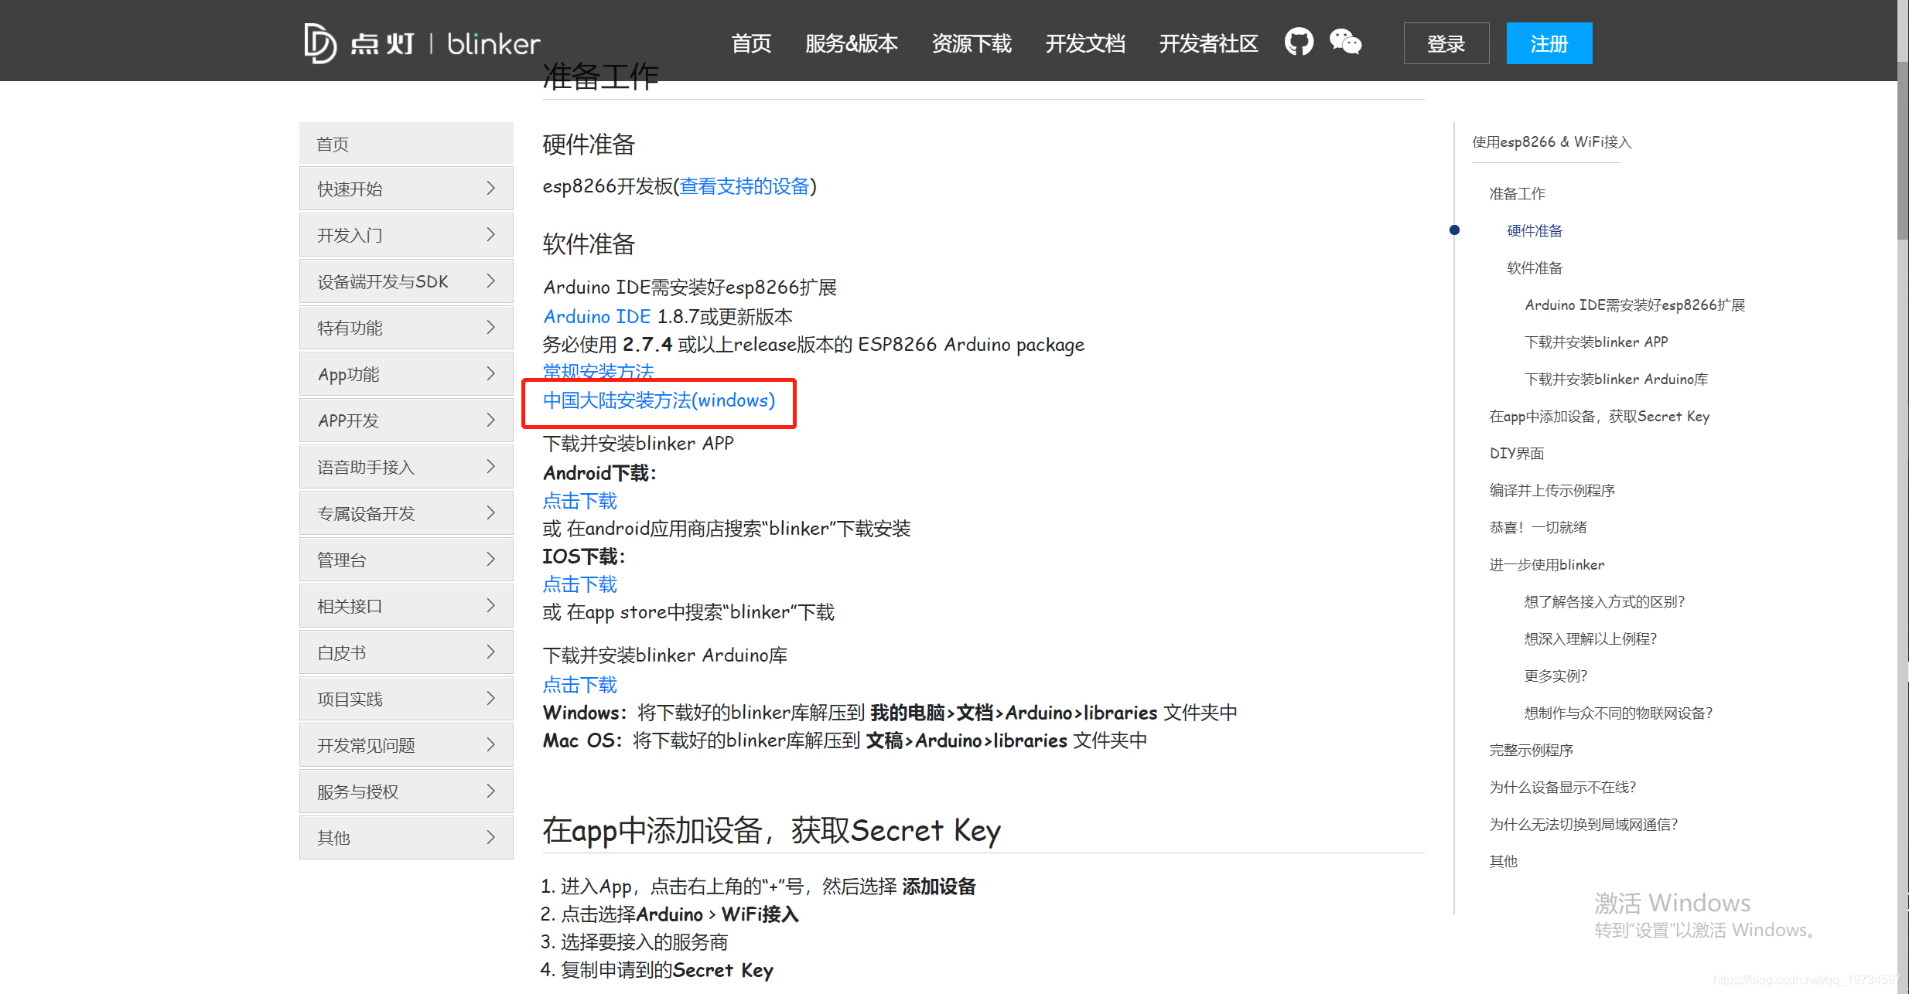Open the 资源下载 menu item
The image size is (1909, 994).
[x=972, y=44]
